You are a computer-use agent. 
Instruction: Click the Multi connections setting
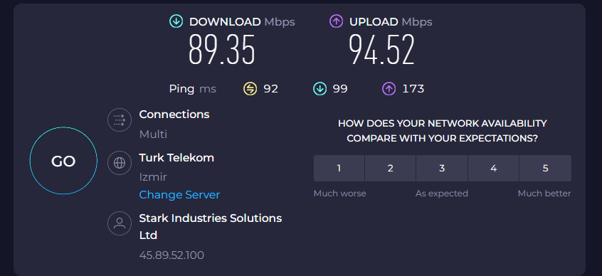153,134
